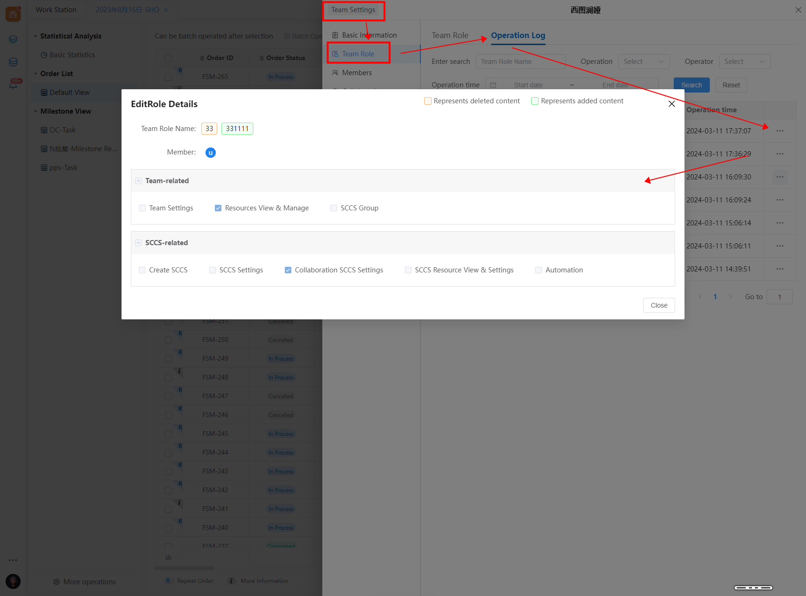Open the chart icon below order table

[x=168, y=557]
